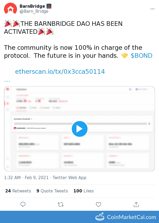
Task: Expand the truncated link ellipsis
Action: click(x=7, y=81)
